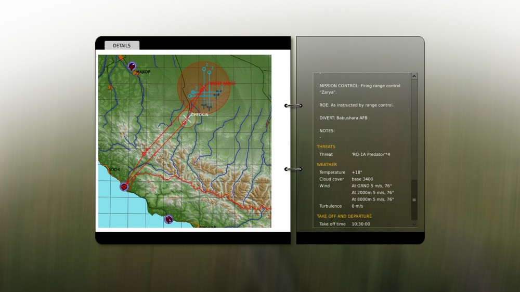Click the lower binder ring between pages

point(293,169)
